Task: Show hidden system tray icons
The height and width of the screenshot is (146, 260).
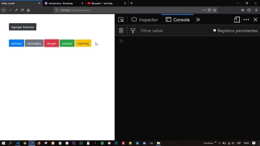Action: (x=219, y=143)
